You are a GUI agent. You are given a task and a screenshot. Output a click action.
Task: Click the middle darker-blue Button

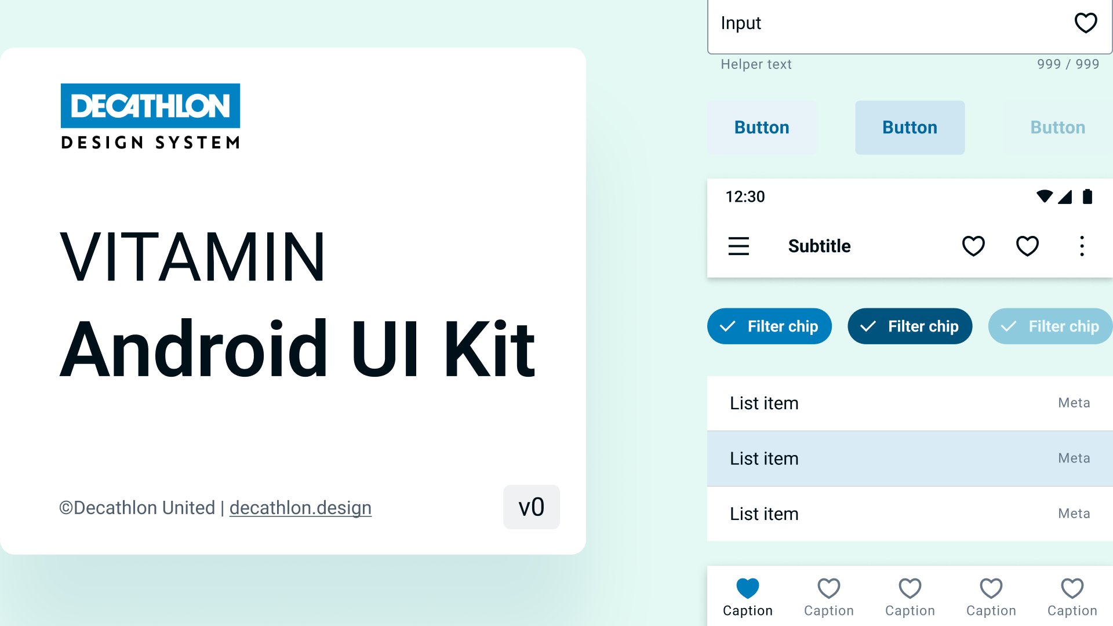[910, 128]
